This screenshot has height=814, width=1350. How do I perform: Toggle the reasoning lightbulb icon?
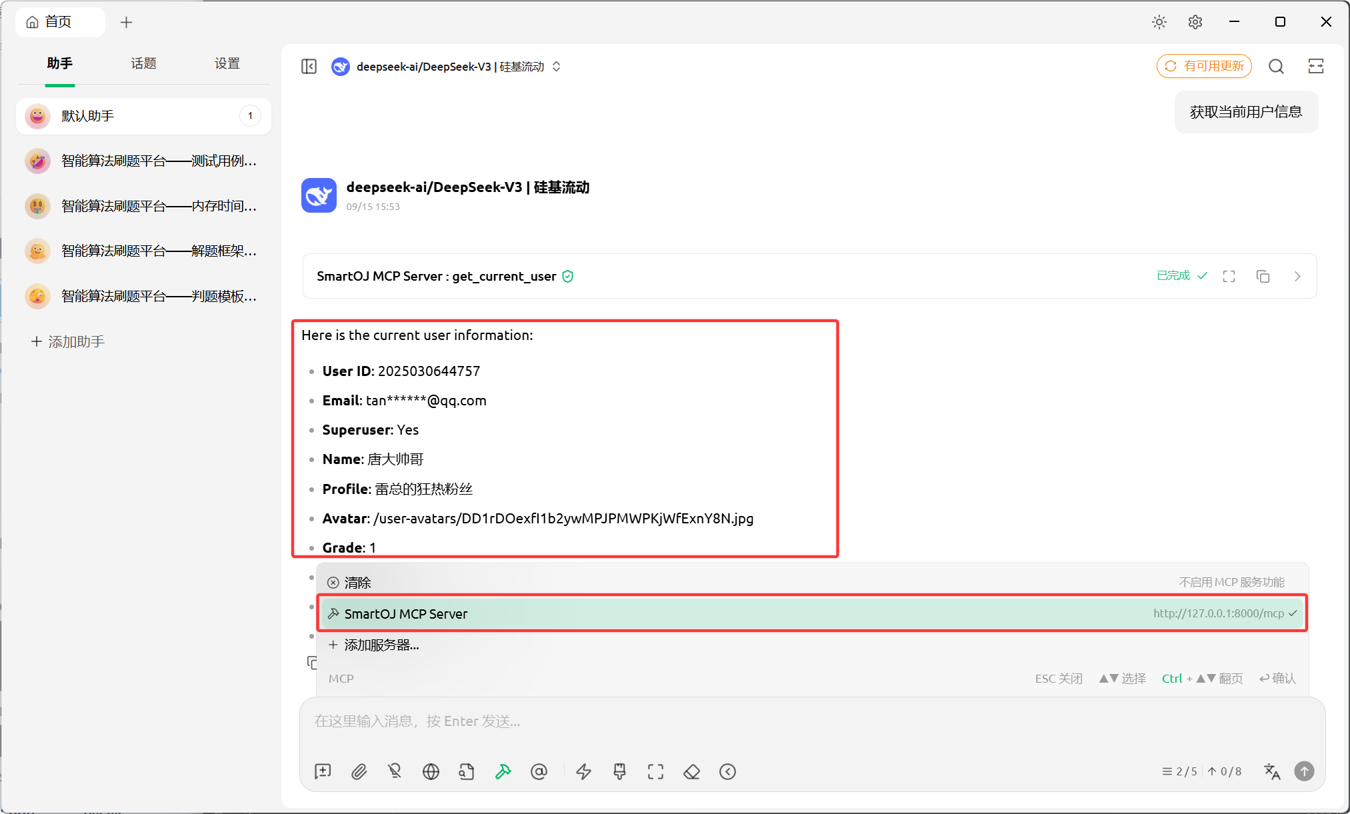[x=395, y=771]
